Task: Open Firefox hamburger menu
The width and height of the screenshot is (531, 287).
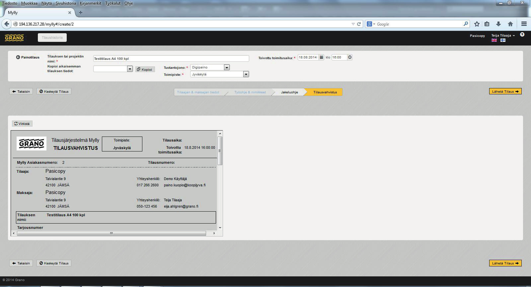Action: [x=524, y=24]
